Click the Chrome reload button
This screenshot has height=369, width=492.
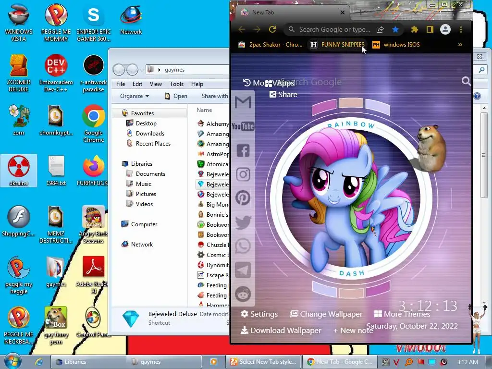click(x=272, y=29)
